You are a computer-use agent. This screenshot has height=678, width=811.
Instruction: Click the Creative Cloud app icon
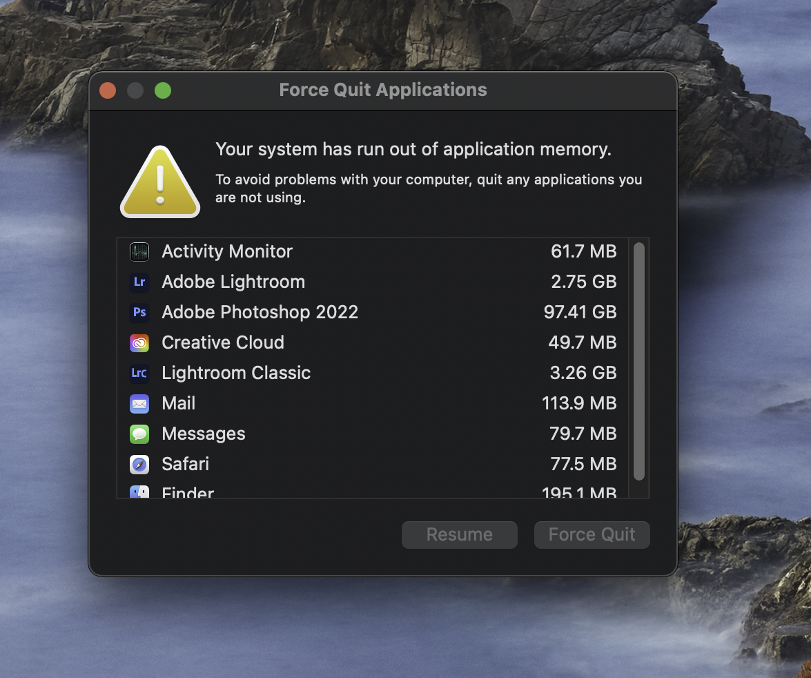pos(139,342)
